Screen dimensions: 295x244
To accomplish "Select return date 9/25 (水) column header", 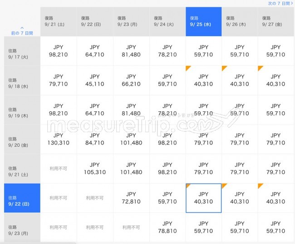I will [203, 21].
